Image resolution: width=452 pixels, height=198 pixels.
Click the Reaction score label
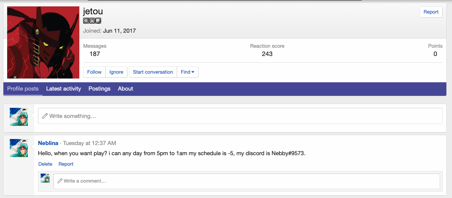coord(267,46)
